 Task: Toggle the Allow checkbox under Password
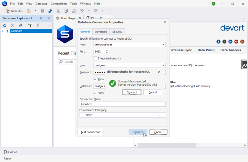(95, 79)
